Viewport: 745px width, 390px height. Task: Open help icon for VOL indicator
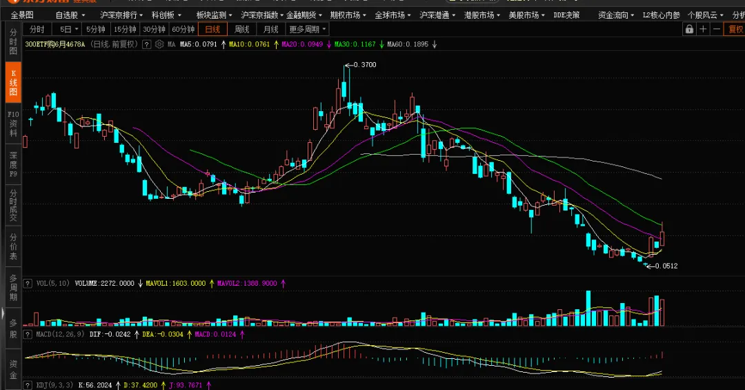click(x=28, y=284)
